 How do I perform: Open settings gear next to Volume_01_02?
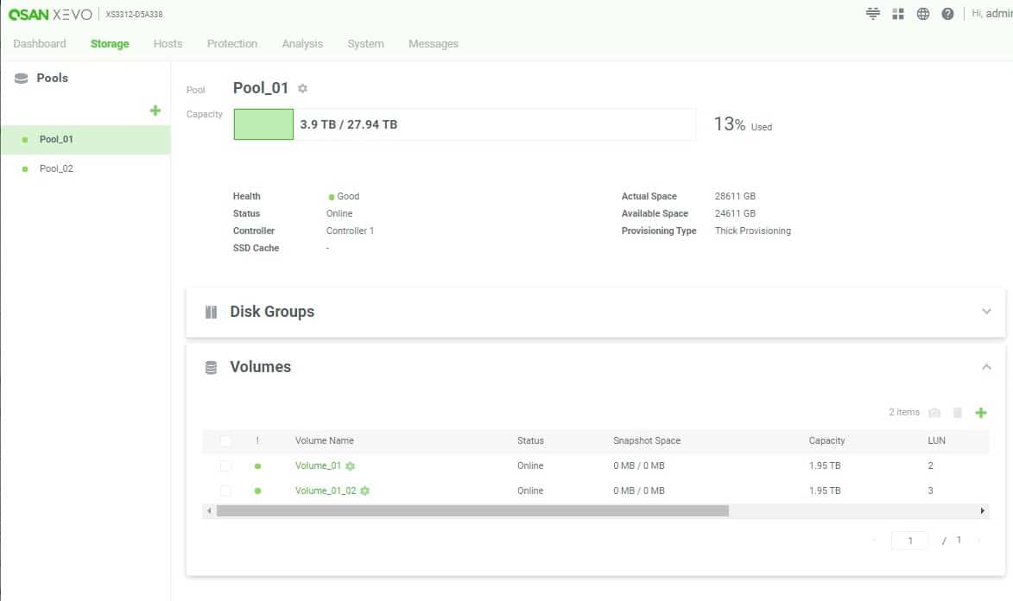(365, 491)
